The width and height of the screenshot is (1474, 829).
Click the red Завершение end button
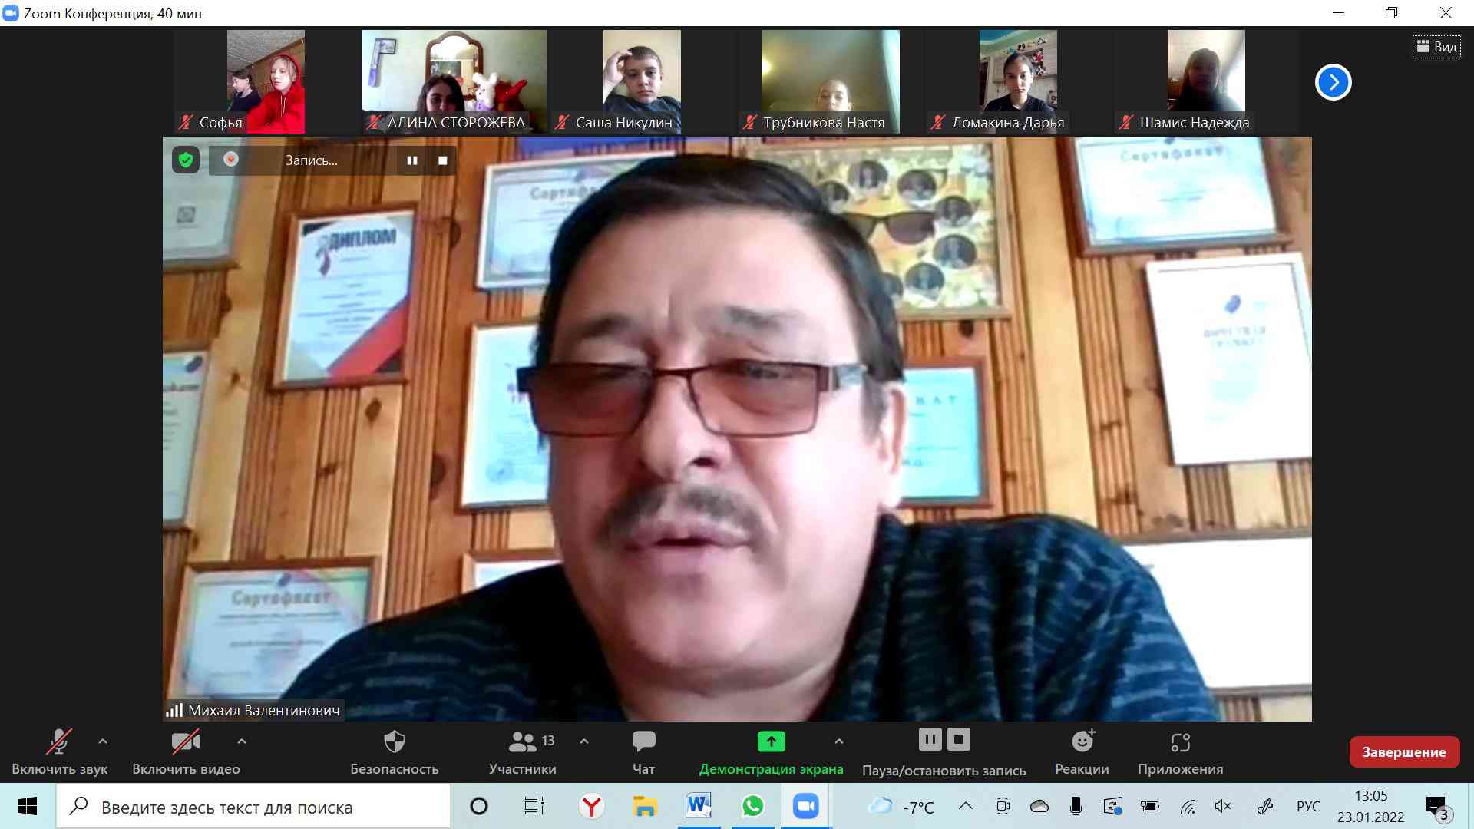(x=1404, y=752)
